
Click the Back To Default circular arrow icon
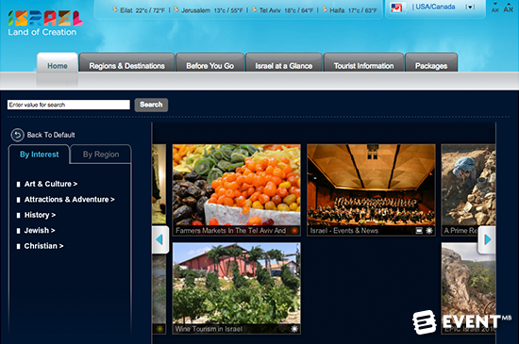click(x=17, y=135)
